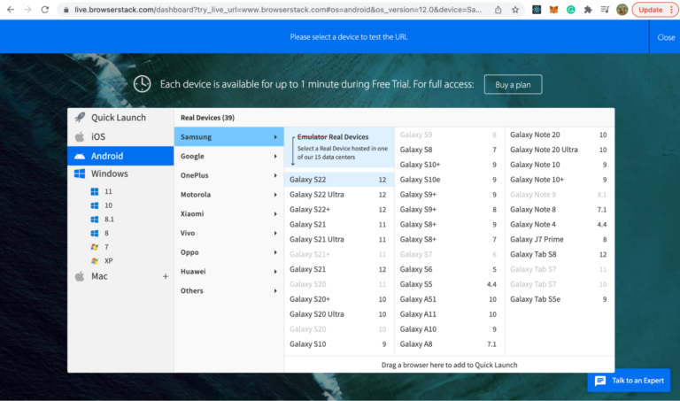Screen dimensions: 680x401
Task: Bookmark page with the star icon
Action: pos(515,10)
